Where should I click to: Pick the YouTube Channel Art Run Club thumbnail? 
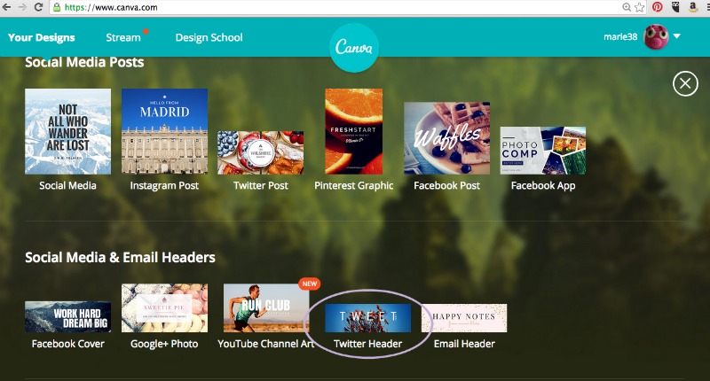266,308
